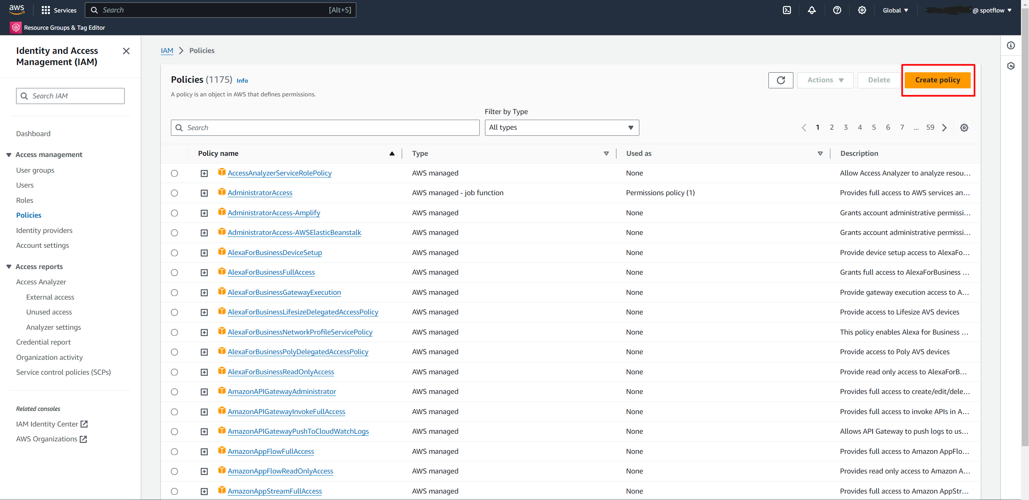Filter the Used as column header arrow
This screenshot has height=500, width=1029.
point(820,153)
